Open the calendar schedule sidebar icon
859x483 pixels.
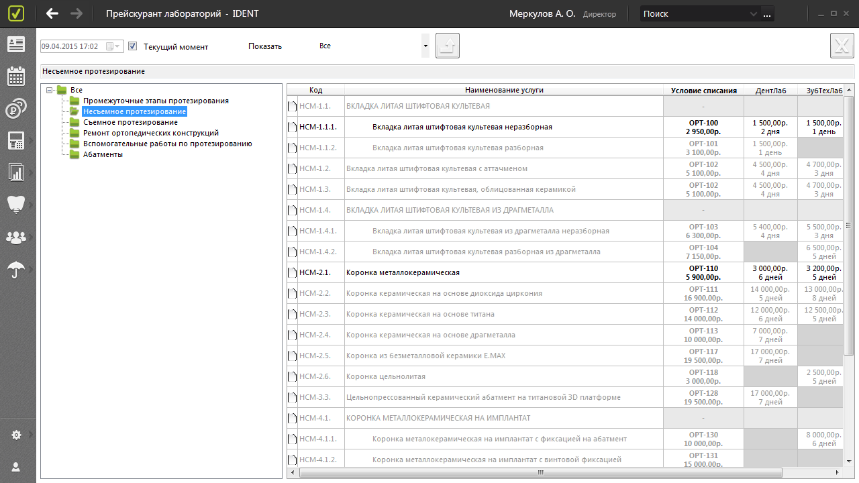[16, 76]
